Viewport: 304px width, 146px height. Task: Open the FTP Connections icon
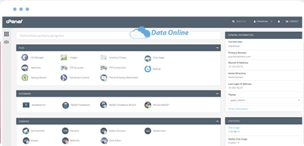pos(104,68)
